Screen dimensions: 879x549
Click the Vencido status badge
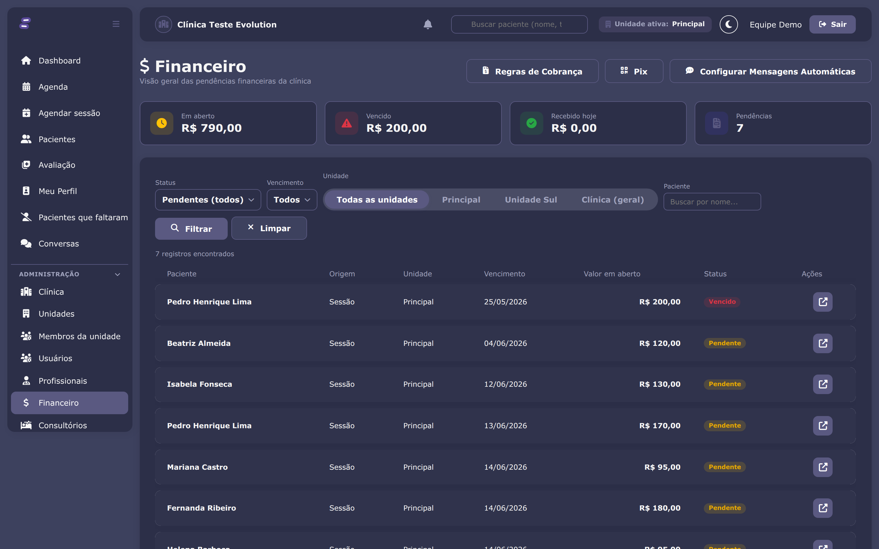coord(722,302)
